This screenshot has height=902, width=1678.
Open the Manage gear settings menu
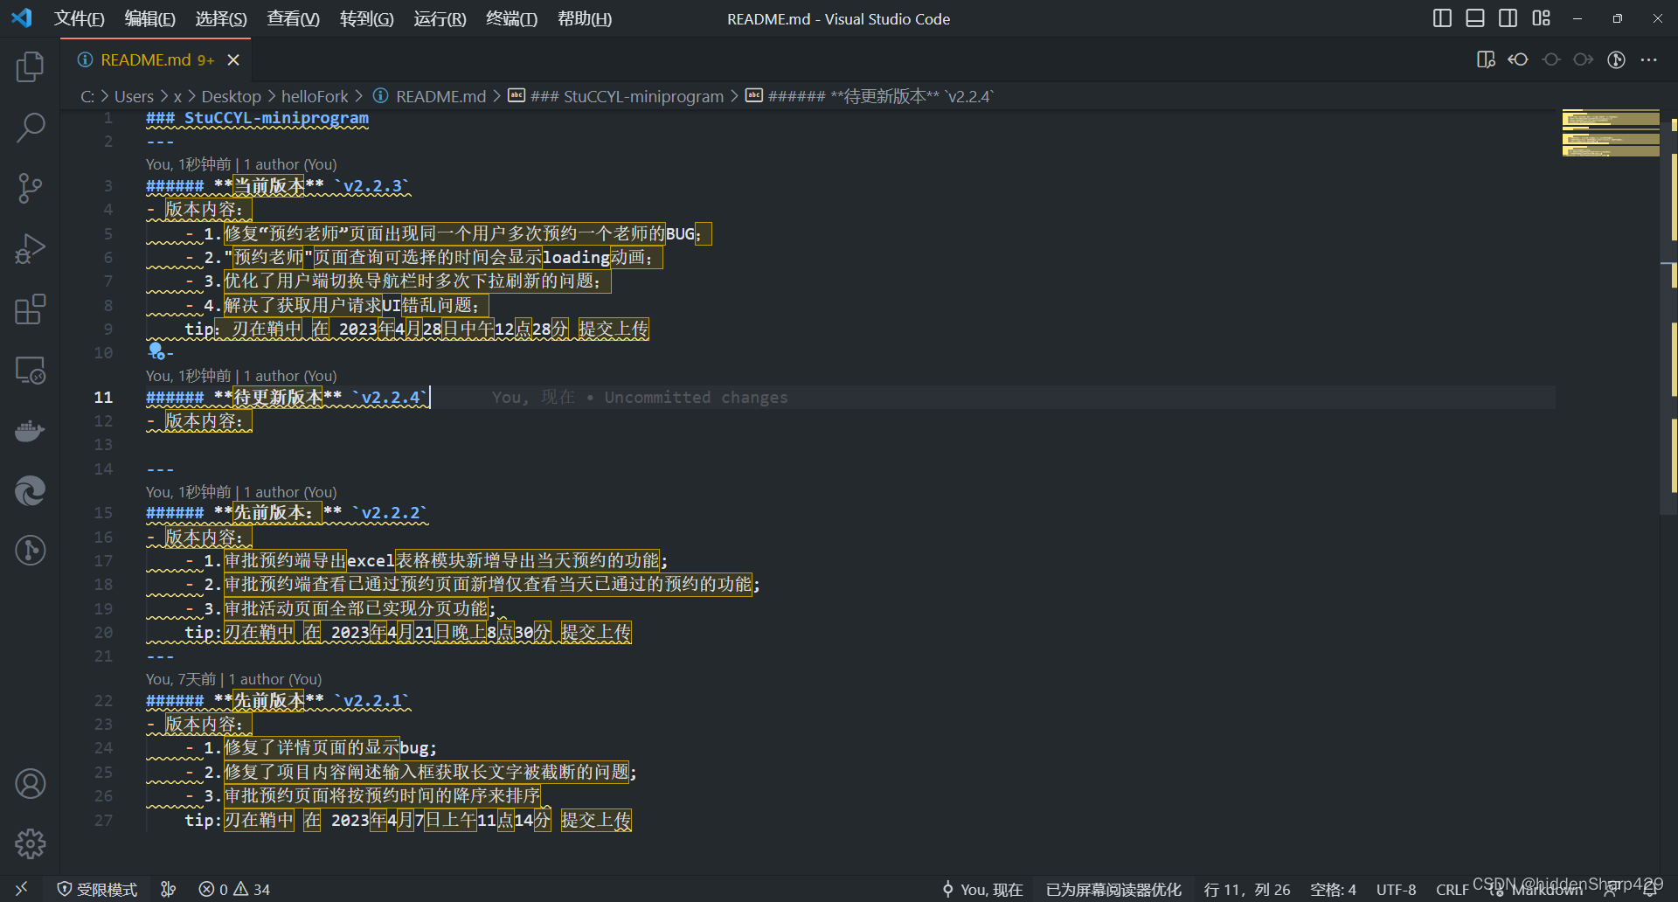click(x=30, y=843)
